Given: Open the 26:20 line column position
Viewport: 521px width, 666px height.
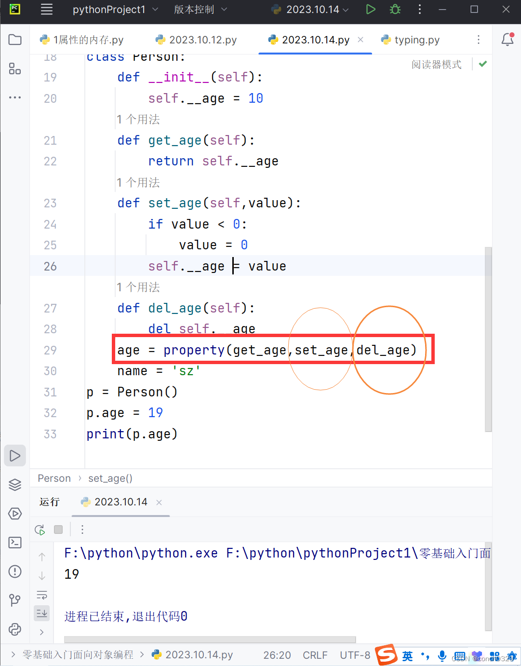Looking at the screenshot, I should point(277,655).
